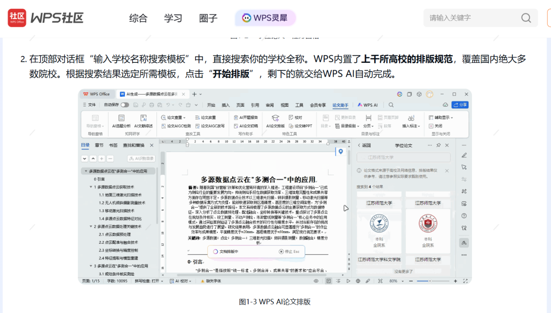
Task: Click 停止 Esc in the 文档排版中 popup
Action: (289, 251)
